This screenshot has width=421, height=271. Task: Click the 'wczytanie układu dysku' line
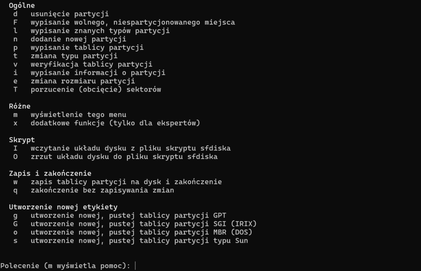pyautogui.click(x=130, y=148)
